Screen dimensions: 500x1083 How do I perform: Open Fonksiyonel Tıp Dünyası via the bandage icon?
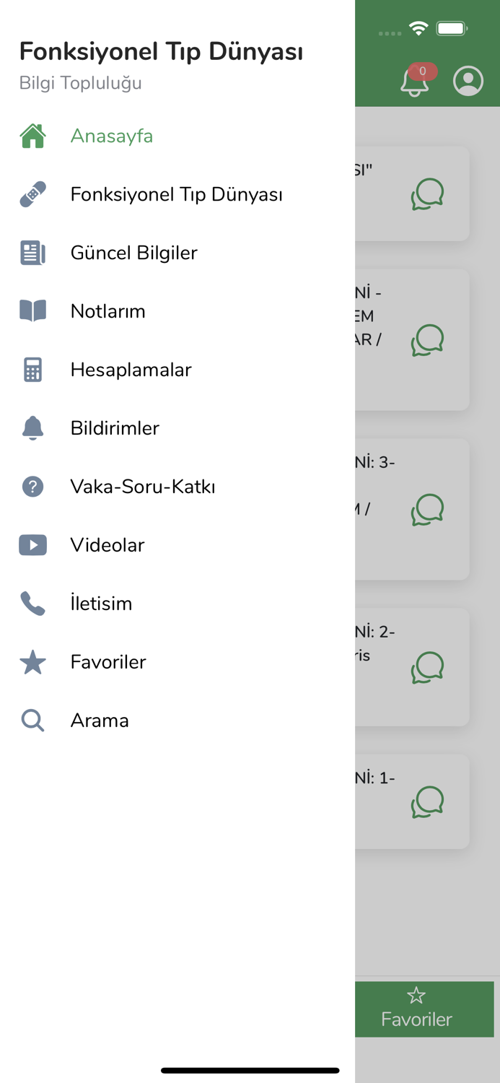point(32,194)
